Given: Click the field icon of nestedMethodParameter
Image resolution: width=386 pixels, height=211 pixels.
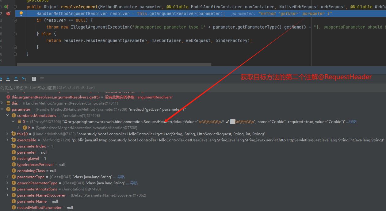Looking at the screenshot, I should pyautogui.click(x=14, y=207).
